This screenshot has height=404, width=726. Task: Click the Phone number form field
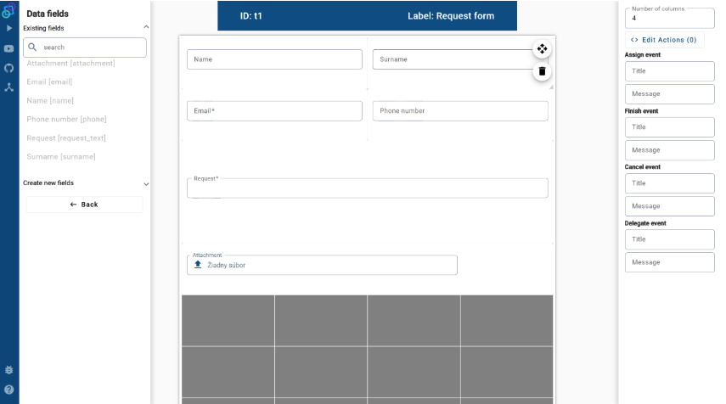pos(459,111)
